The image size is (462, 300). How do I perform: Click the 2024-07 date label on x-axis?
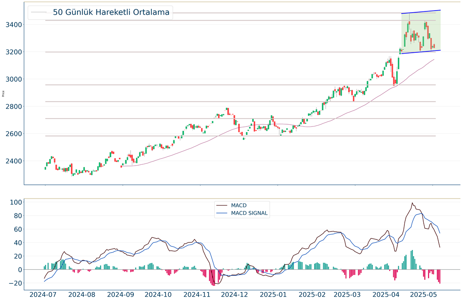[44, 294]
